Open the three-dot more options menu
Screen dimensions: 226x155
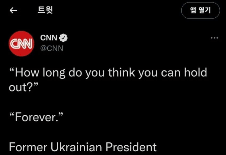pyautogui.click(x=214, y=38)
